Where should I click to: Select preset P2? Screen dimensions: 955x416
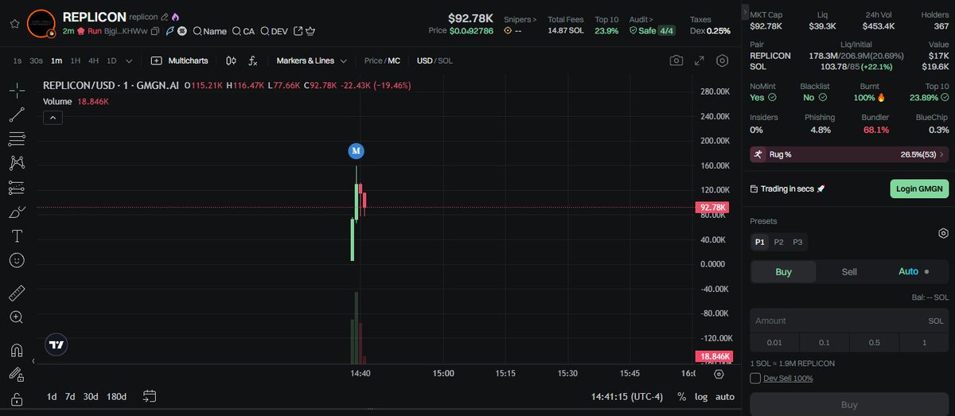click(778, 242)
